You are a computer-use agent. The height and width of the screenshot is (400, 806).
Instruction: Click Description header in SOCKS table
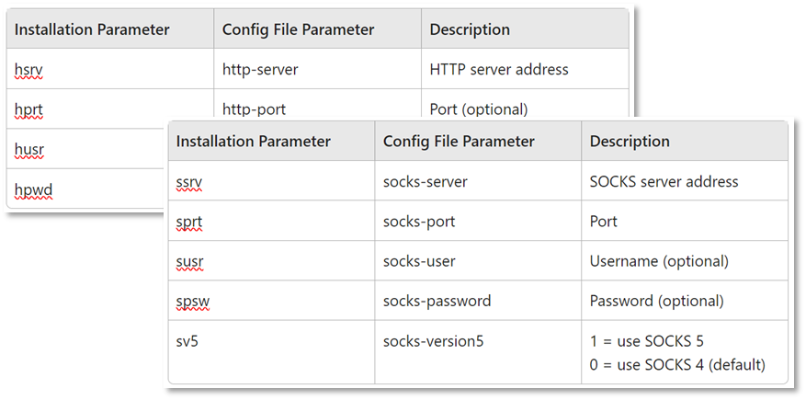(630, 141)
